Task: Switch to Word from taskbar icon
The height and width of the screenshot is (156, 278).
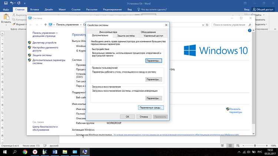Action: (x=55, y=152)
